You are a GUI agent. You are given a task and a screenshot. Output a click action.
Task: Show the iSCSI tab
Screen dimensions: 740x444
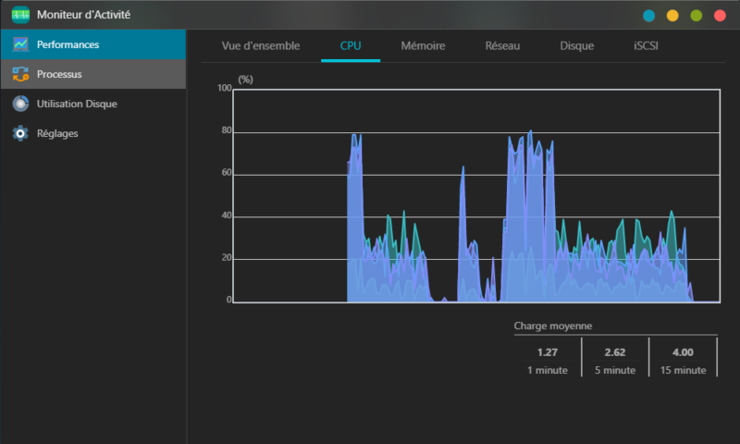[646, 45]
